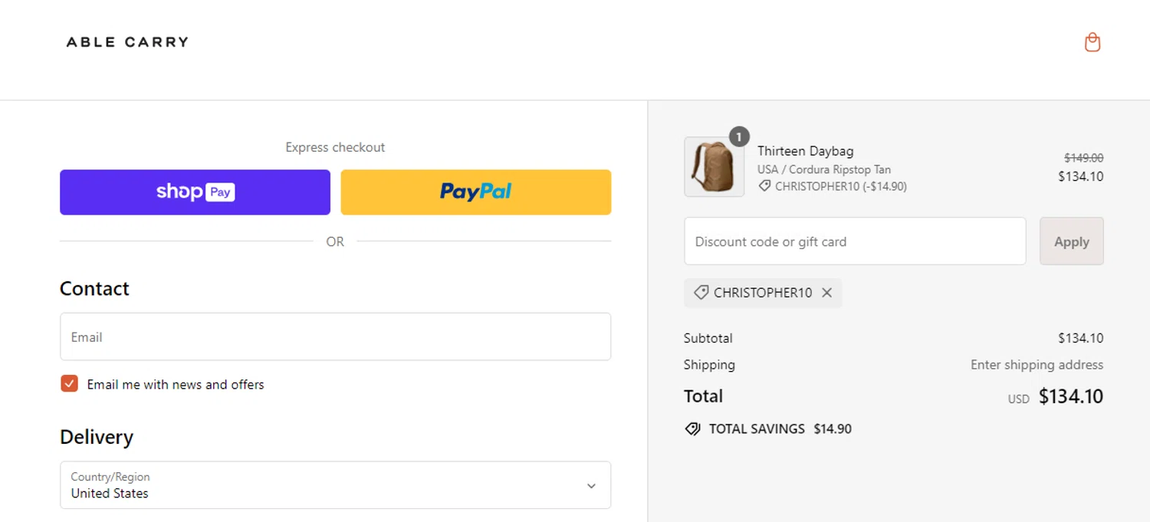Apply the discount code
1150x522 pixels.
click(1072, 241)
